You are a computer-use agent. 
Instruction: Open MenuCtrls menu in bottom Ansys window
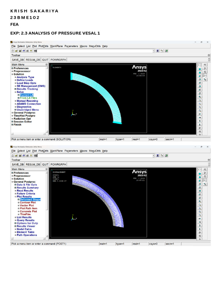[95, 151]
